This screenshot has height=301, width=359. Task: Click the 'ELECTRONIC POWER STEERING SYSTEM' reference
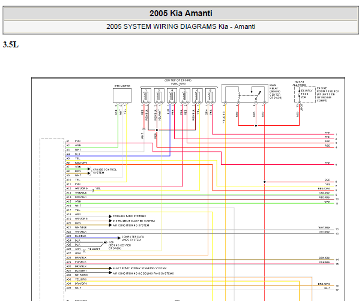pyautogui.click(x=139, y=268)
